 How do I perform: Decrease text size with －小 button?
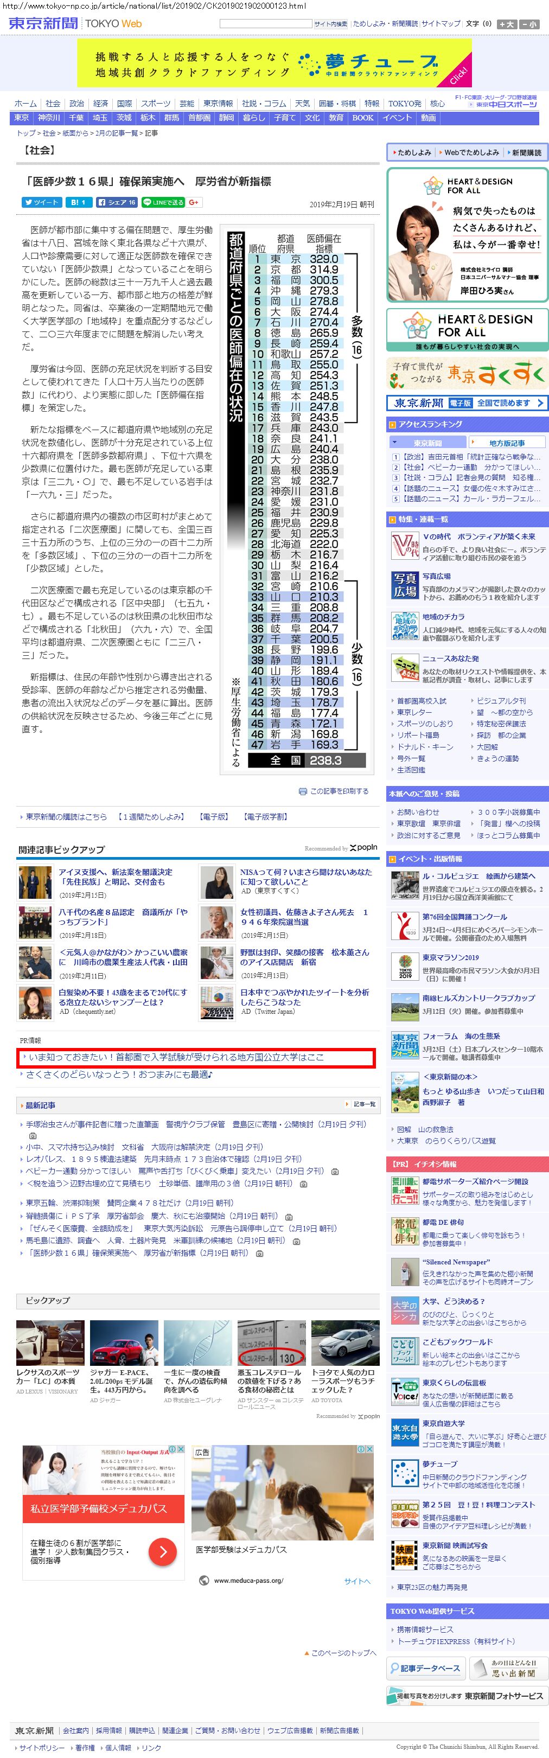pos(530,24)
